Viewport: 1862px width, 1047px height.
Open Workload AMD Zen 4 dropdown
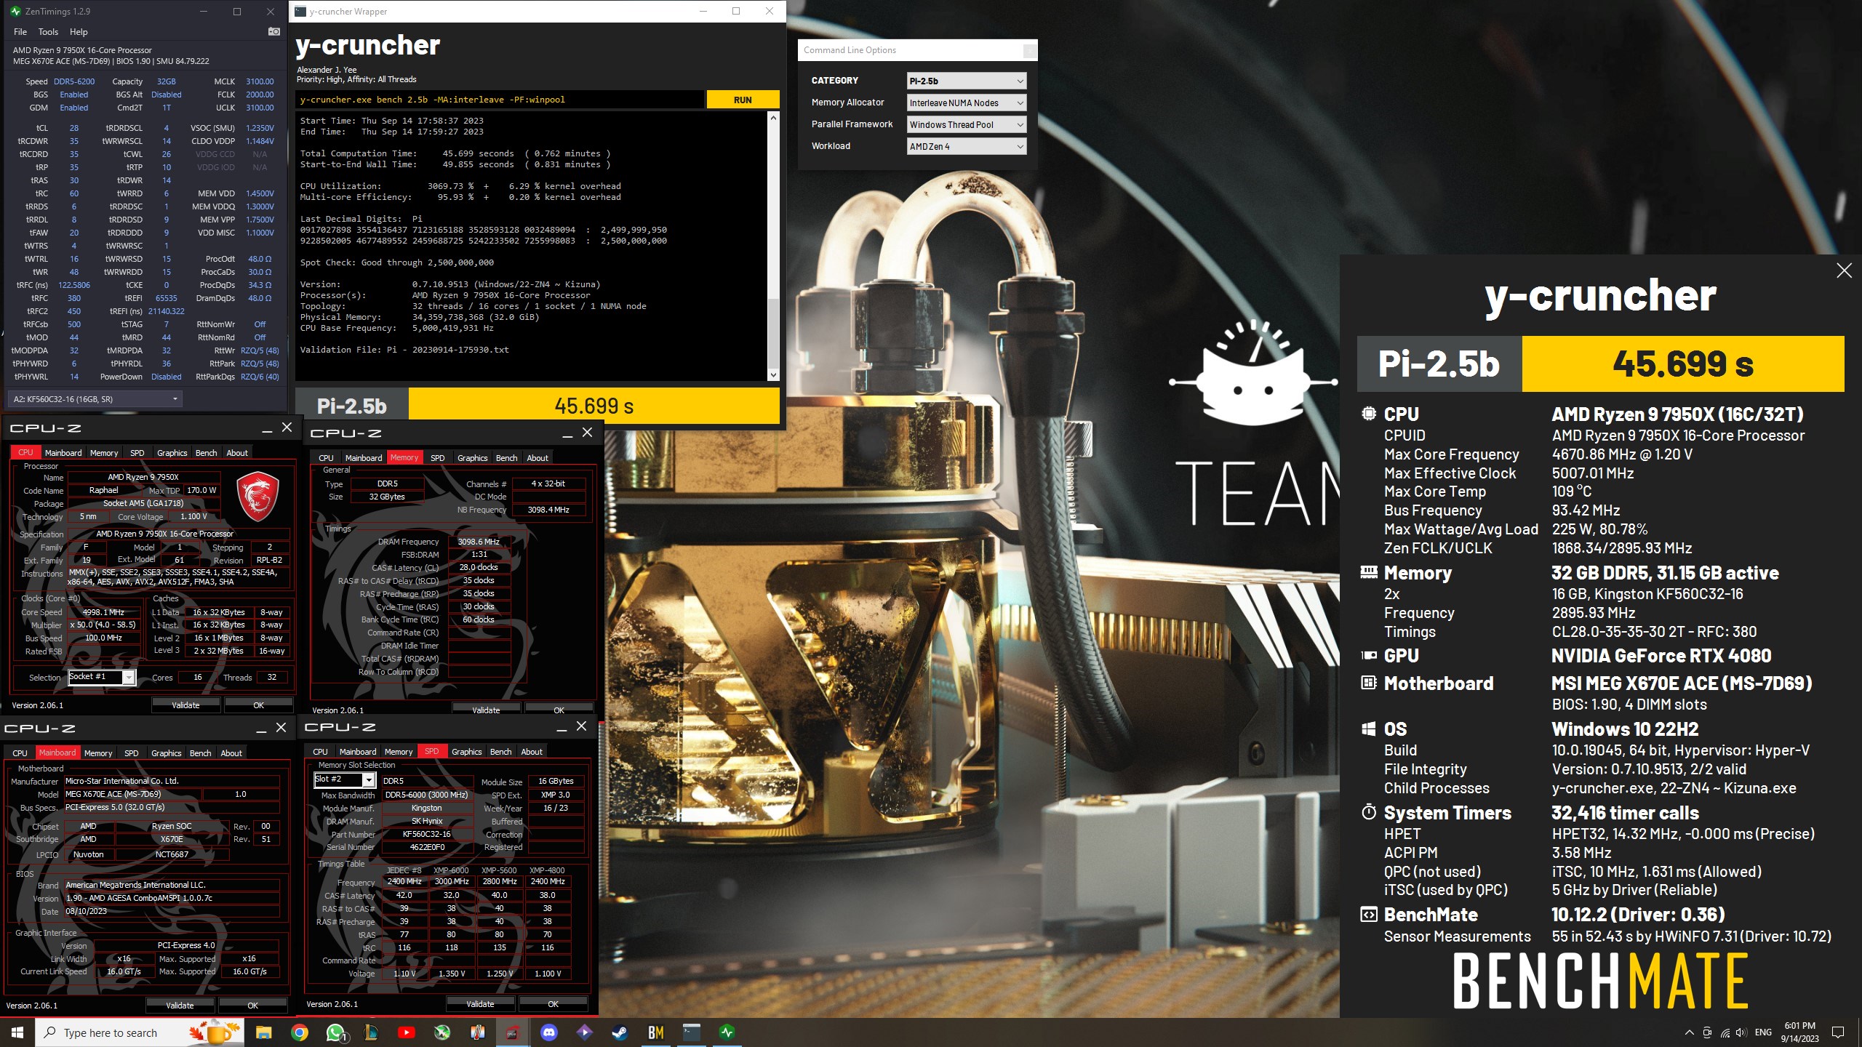point(967,146)
